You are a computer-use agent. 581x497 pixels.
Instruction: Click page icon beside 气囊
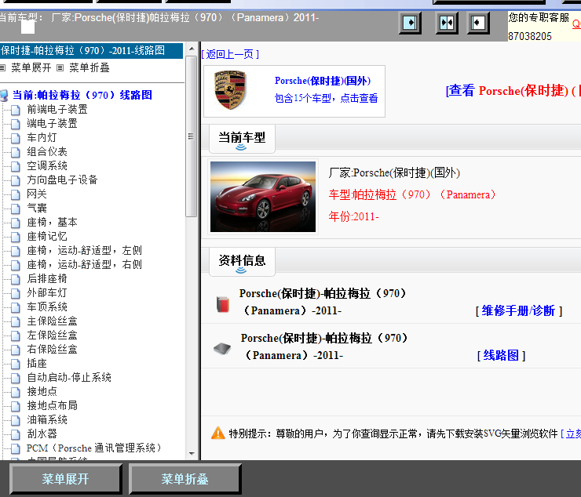tap(15, 209)
